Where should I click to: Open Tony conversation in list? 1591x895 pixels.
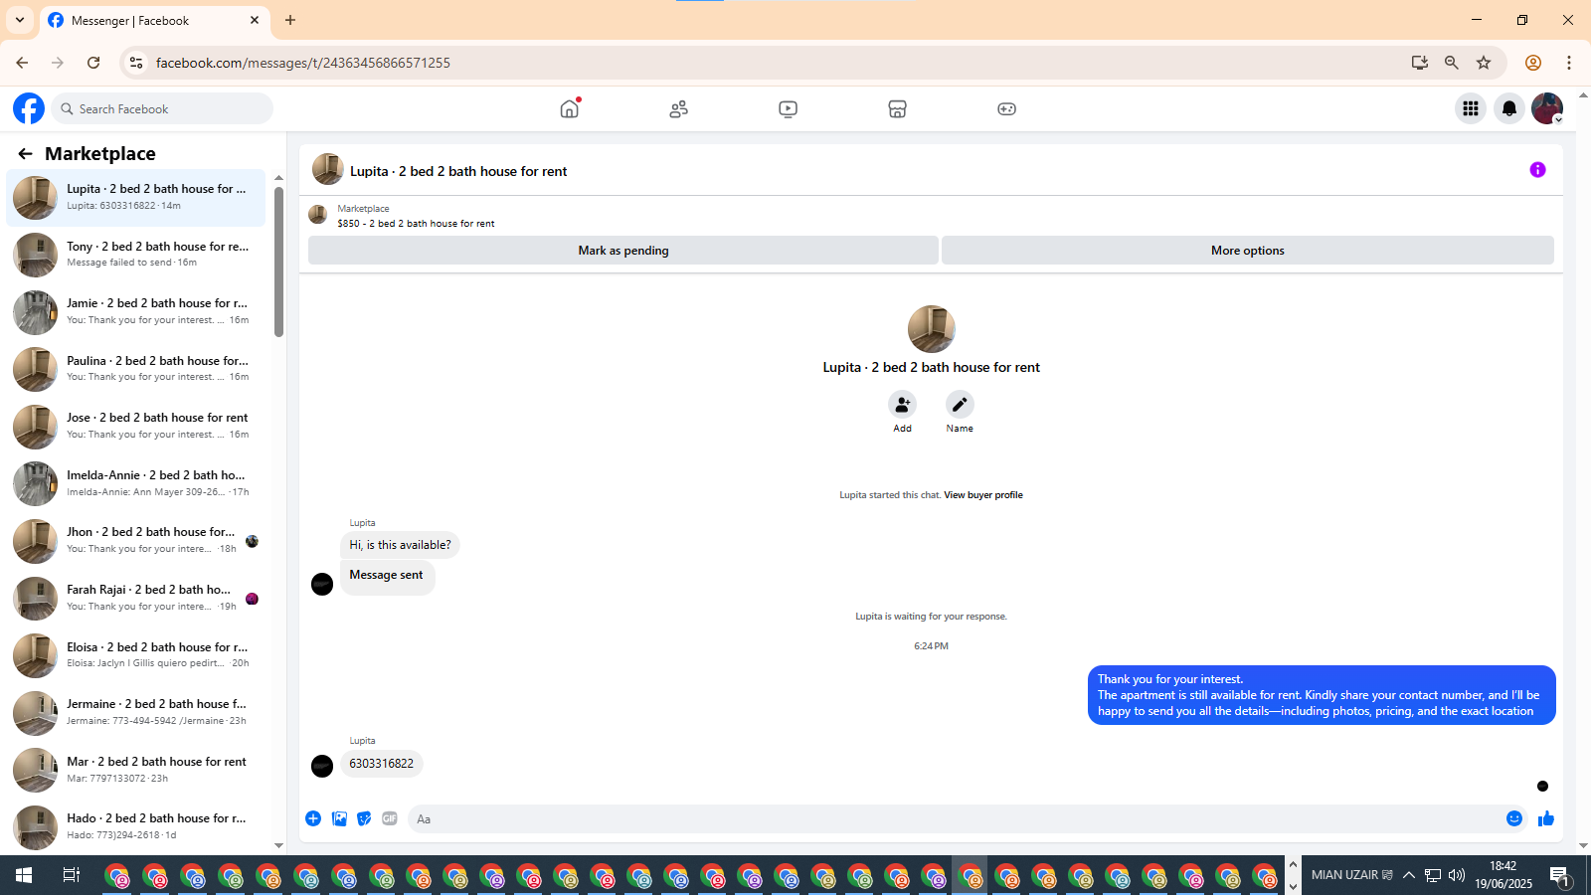tap(136, 255)
